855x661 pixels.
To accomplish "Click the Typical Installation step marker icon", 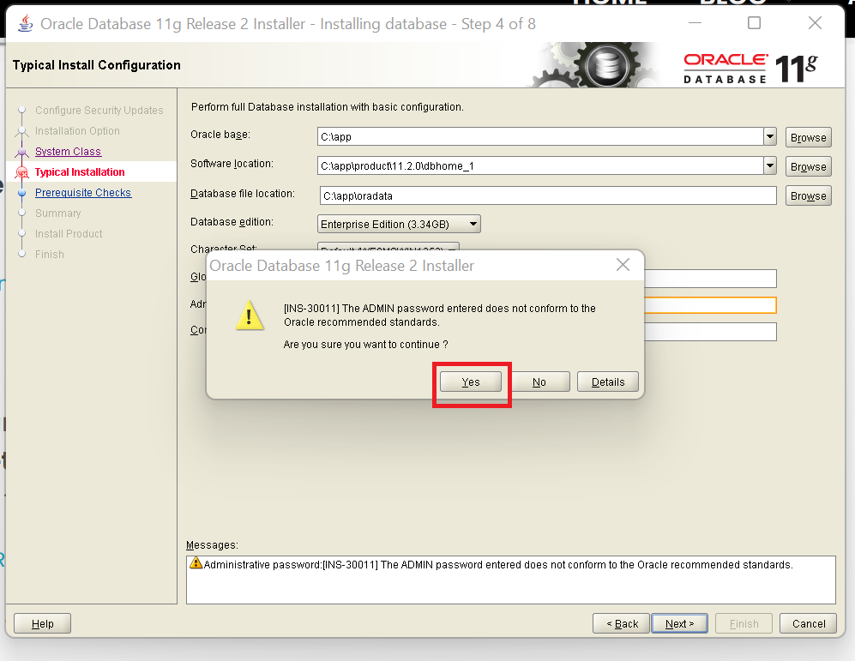I will tap(21, 172).
